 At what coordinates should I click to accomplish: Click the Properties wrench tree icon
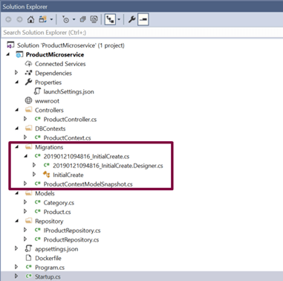pos(28,82)
